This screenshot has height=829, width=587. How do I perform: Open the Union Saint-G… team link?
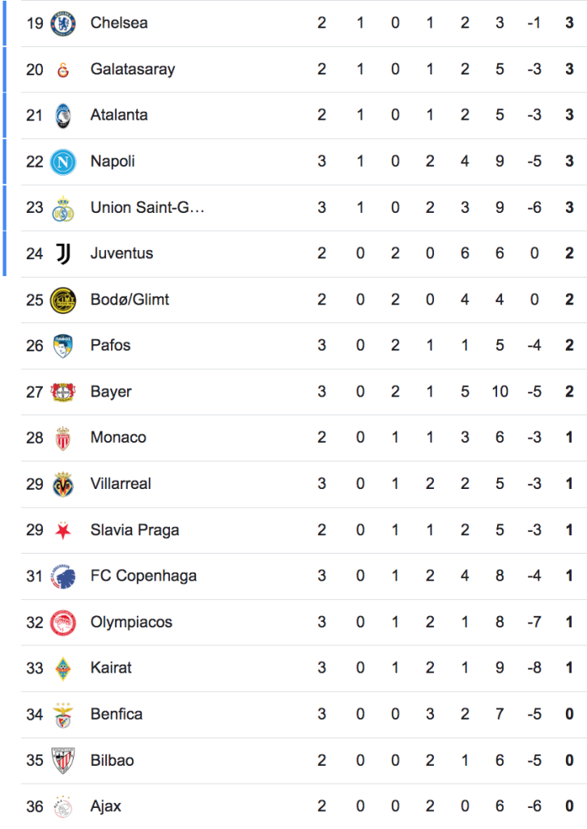(147, 208)
